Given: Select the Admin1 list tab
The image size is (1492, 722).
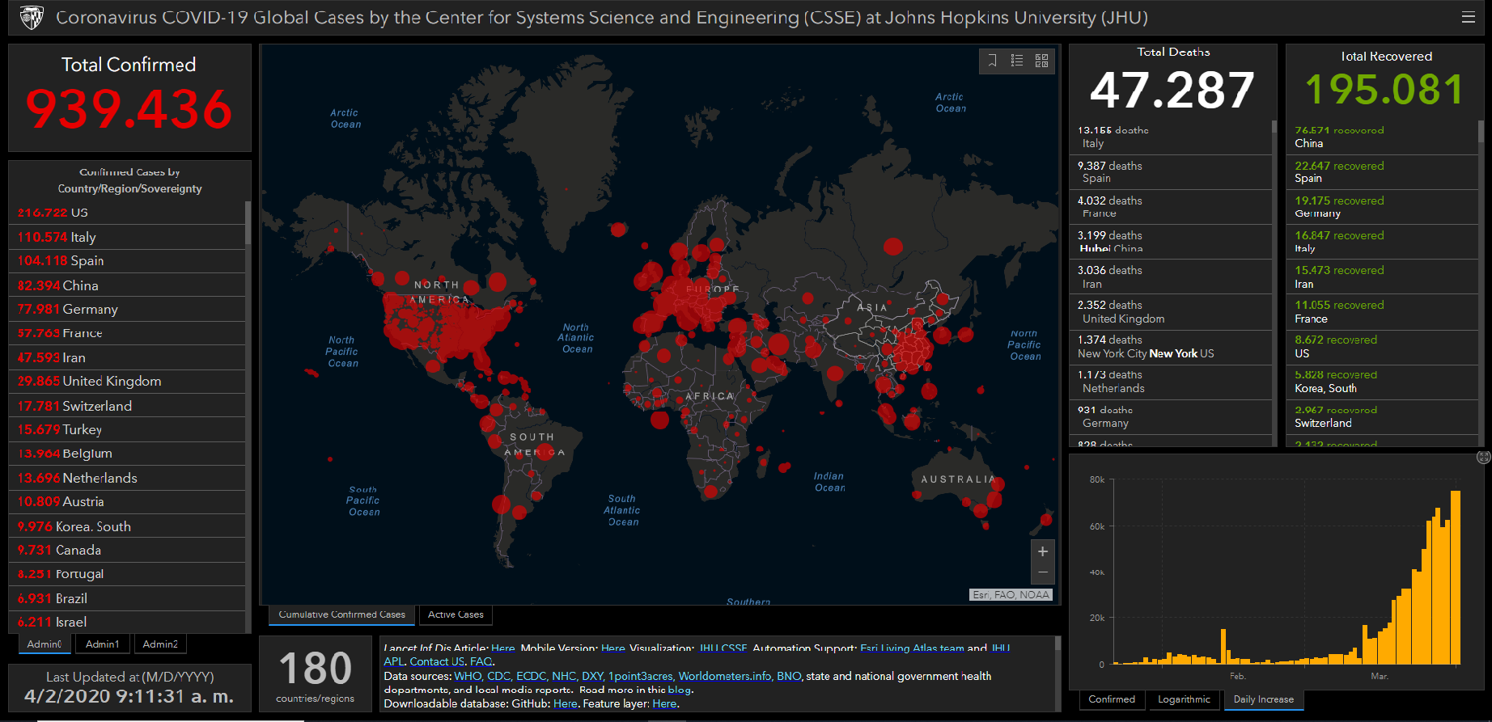Looking at the screenshot, I should 103,644.
